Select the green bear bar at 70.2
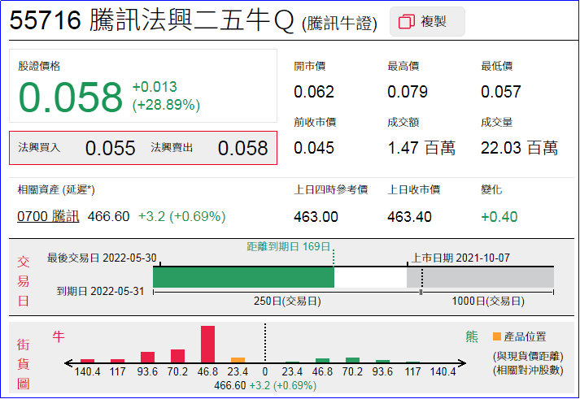The image size is (580, 399). pos(352,359)
